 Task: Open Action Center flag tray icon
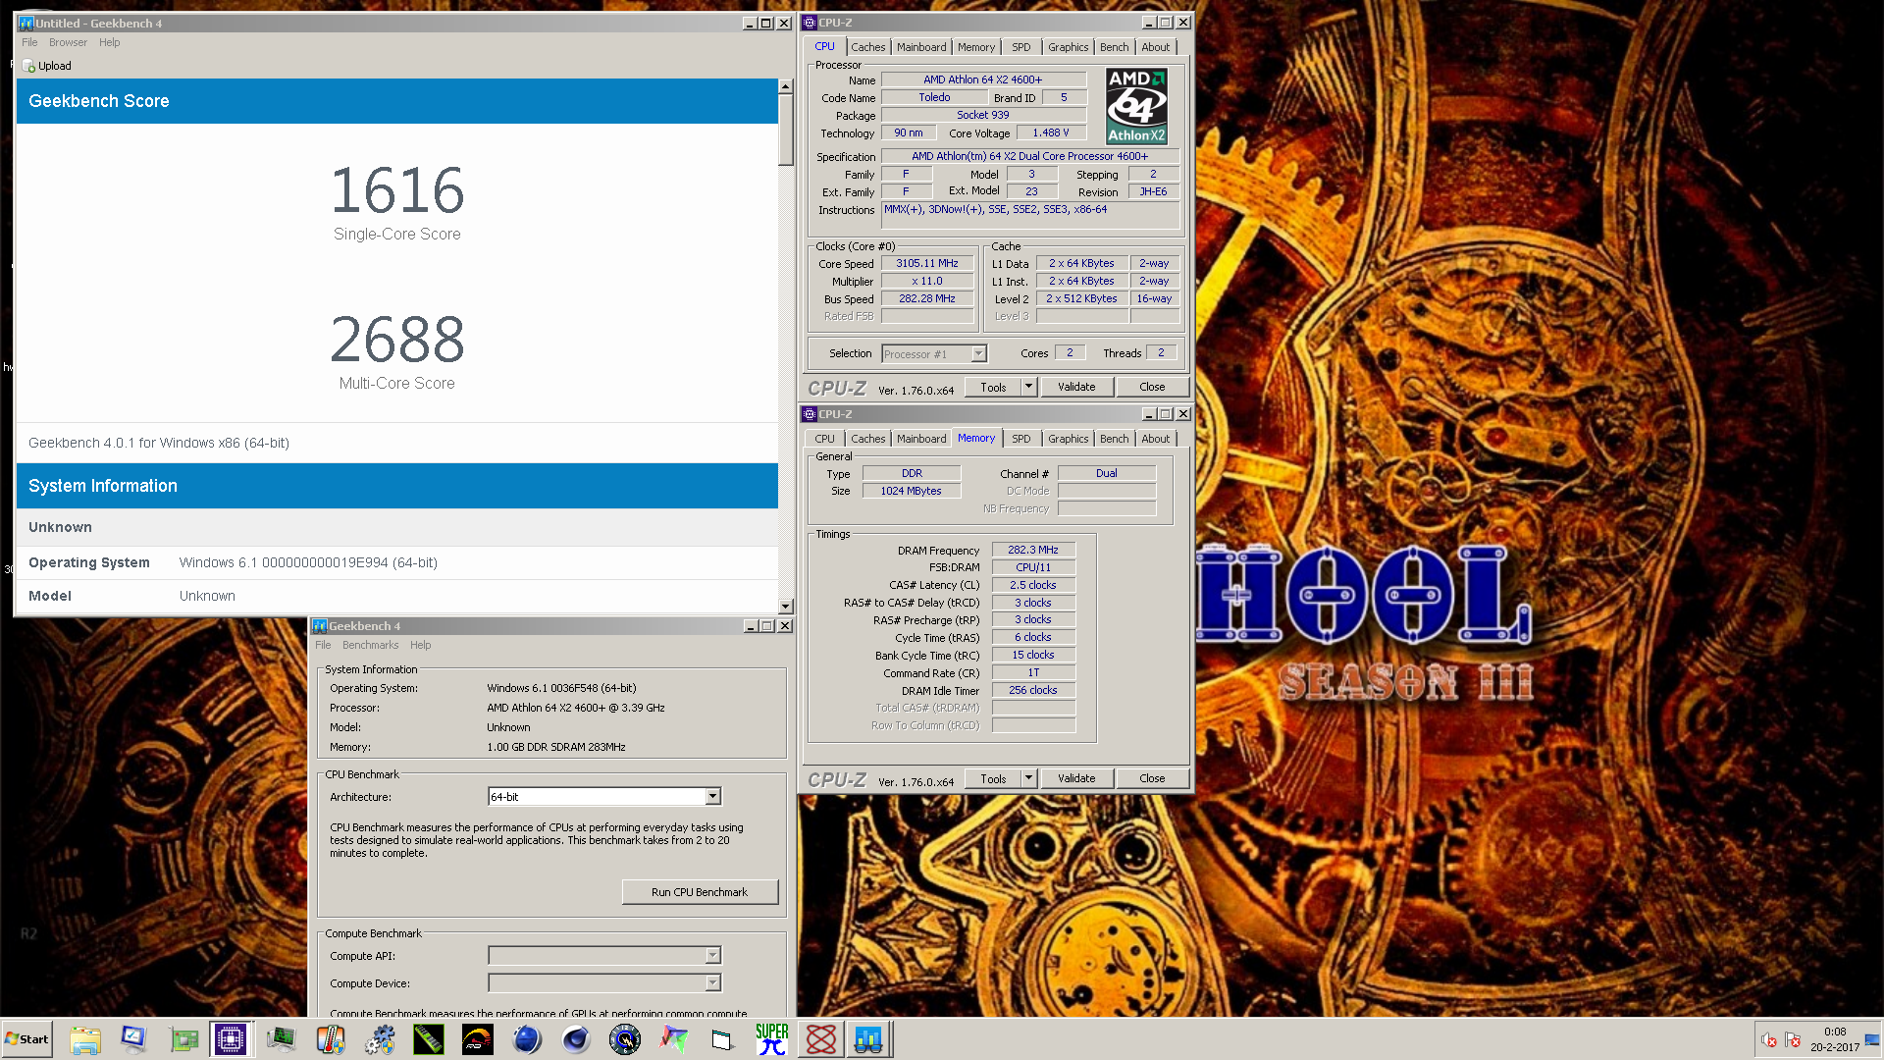click(x=1793, y=1040)
